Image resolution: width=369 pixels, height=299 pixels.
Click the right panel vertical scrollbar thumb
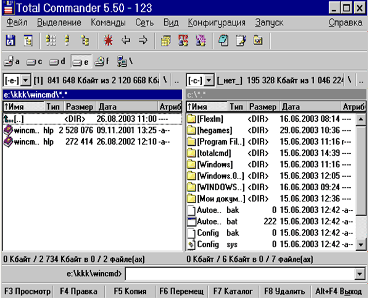[361, 171]
